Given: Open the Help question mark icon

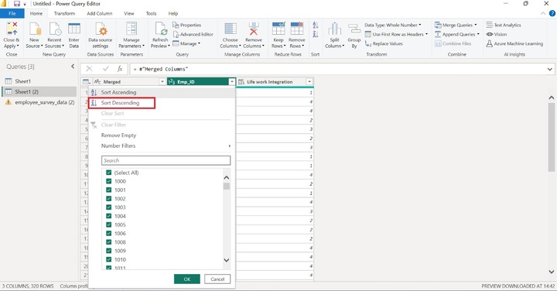Looking at the screenshot, I should pos(552,13).
